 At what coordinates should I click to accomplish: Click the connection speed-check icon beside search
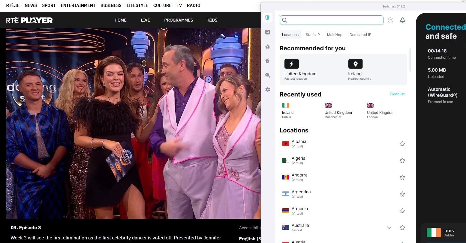point(390,20)
